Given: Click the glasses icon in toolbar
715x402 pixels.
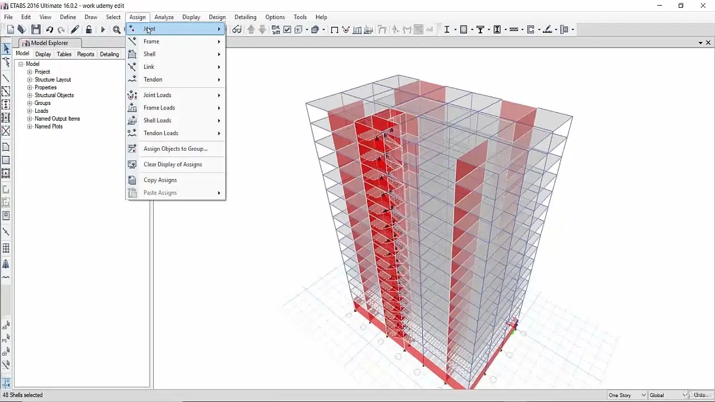Looking at the screenshot, I should (237, 30).
